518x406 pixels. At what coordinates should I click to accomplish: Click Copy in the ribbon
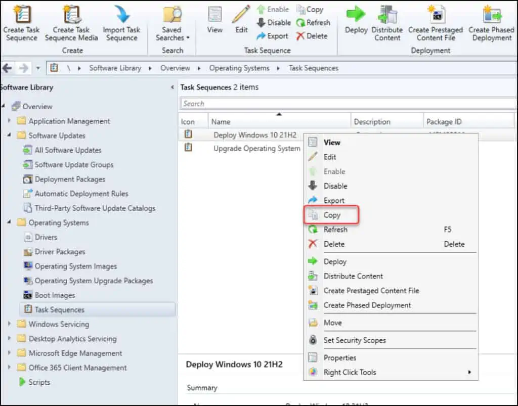(x=310, y=10)
